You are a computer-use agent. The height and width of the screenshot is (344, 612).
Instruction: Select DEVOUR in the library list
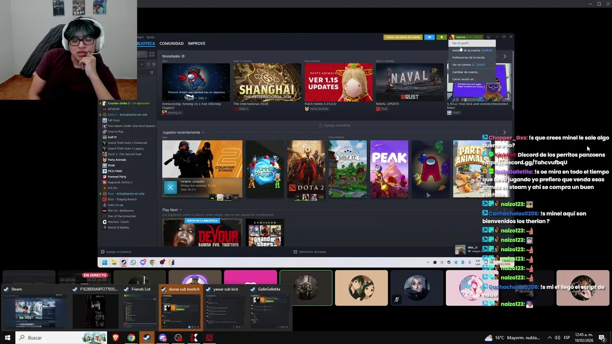point(113,109)
